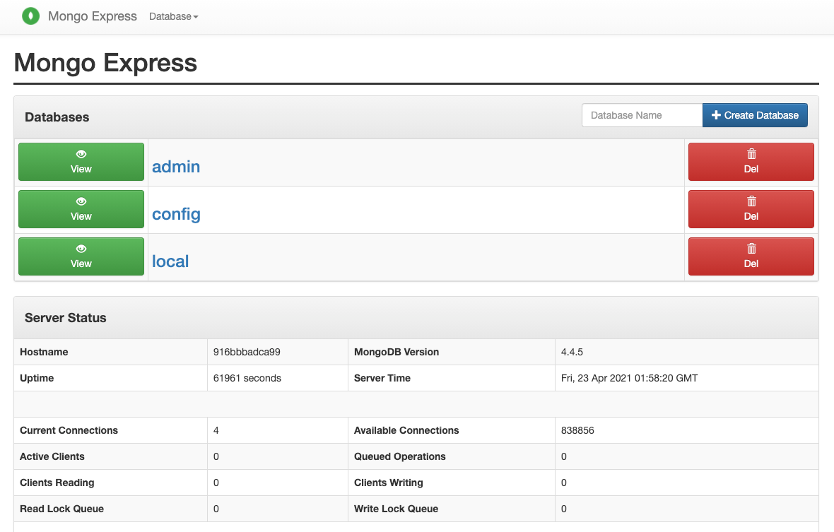Click the Clients Reading label

coord(57,483)
